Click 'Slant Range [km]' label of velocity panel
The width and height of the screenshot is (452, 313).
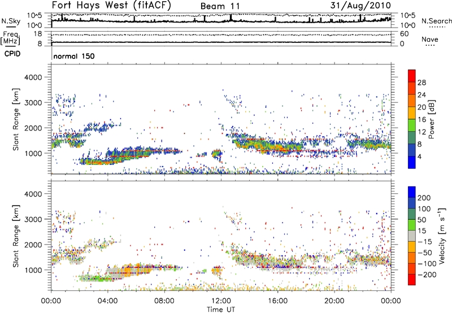point(16,236)
